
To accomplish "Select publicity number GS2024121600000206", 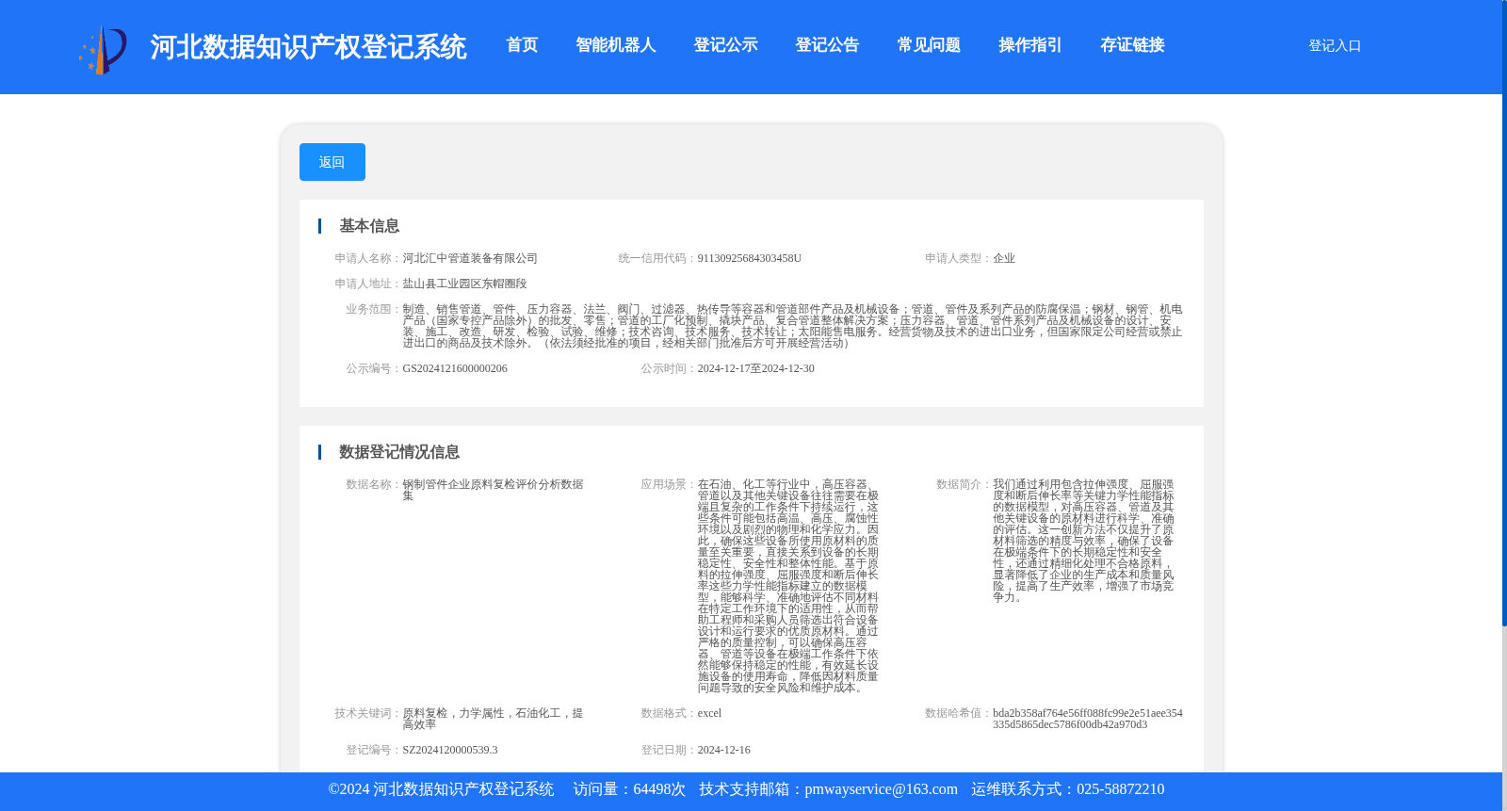I will (x=455, y=368).
